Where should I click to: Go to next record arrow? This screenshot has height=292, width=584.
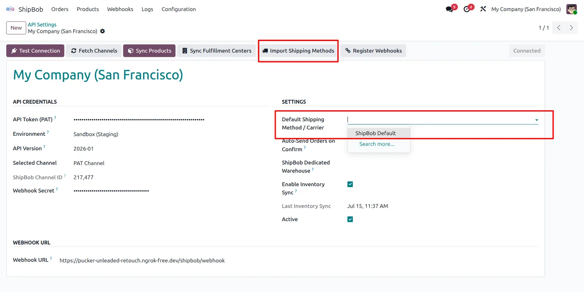(571, 28)
